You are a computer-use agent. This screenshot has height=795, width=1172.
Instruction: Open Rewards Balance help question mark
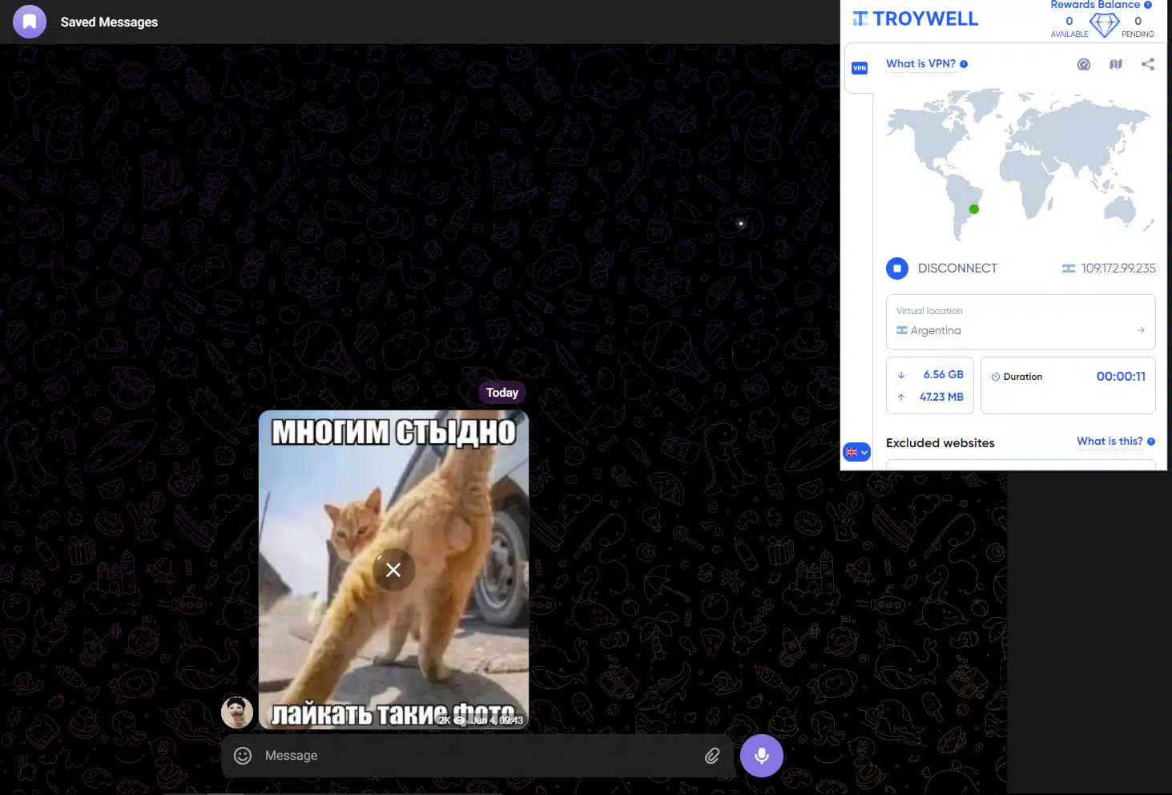coord(1148,5)
